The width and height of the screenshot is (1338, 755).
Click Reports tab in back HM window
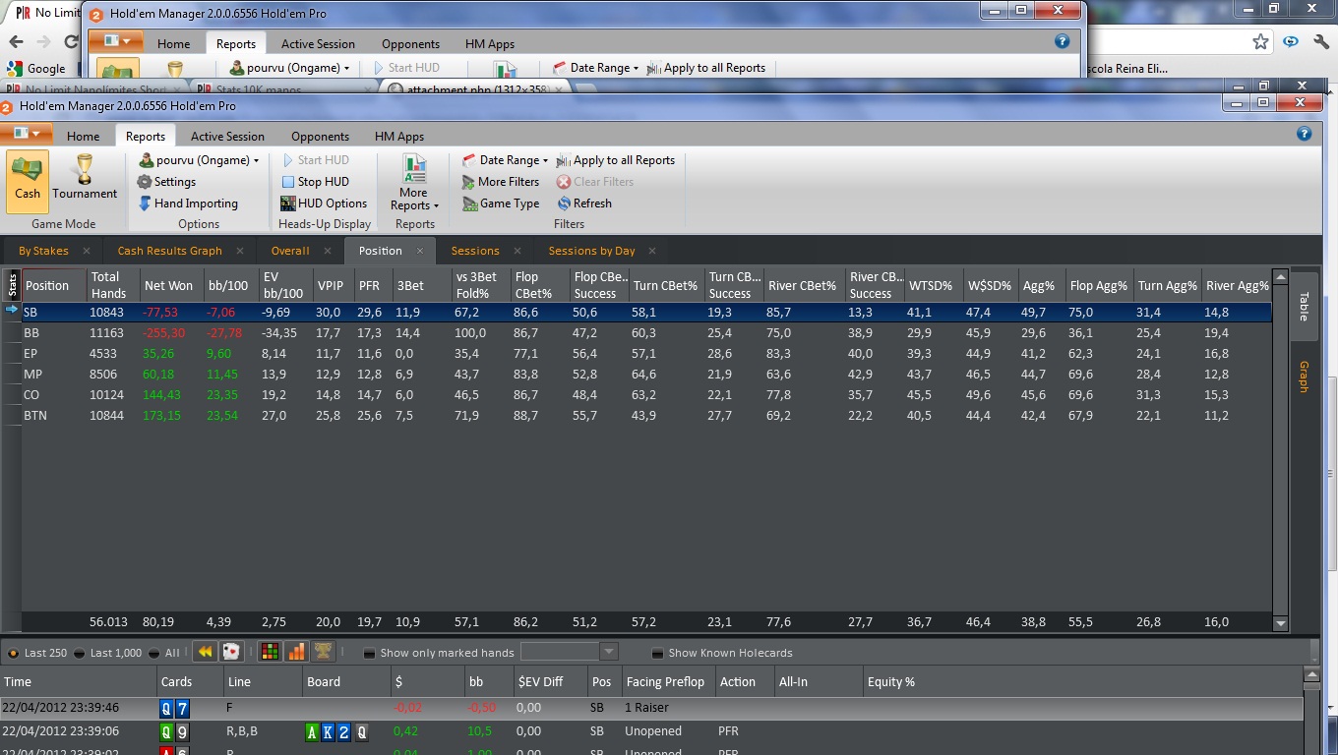click(x=235, y=44)
